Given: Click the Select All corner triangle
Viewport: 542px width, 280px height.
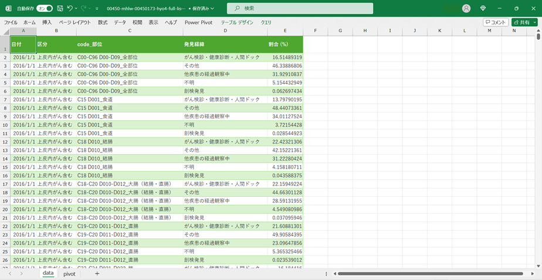Looking at the screenshot, I should pyautogui.click(x=5, y=30).
